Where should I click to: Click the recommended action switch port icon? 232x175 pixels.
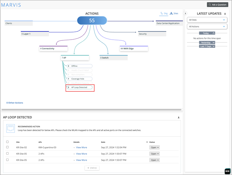pyautogui.click(x=11, y=128)
